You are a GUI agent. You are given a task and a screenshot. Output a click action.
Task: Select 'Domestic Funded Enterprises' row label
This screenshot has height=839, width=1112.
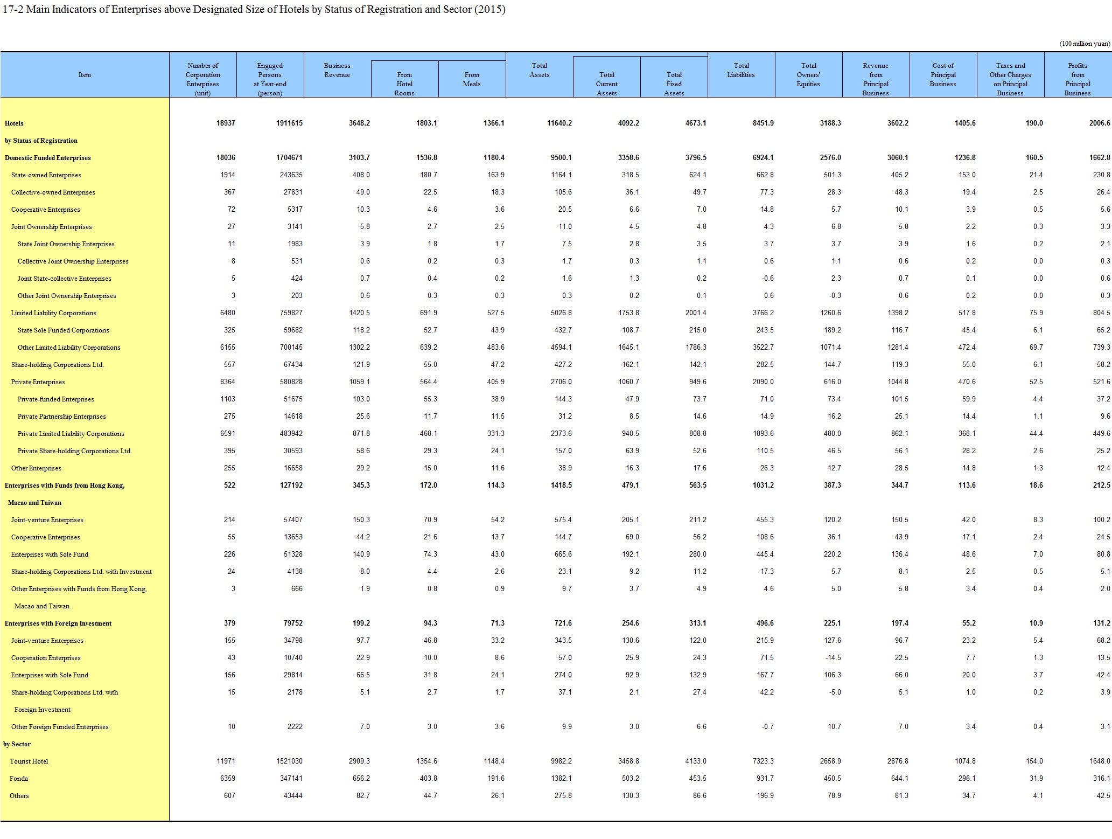pyautogui.click(x=48, y=158)
